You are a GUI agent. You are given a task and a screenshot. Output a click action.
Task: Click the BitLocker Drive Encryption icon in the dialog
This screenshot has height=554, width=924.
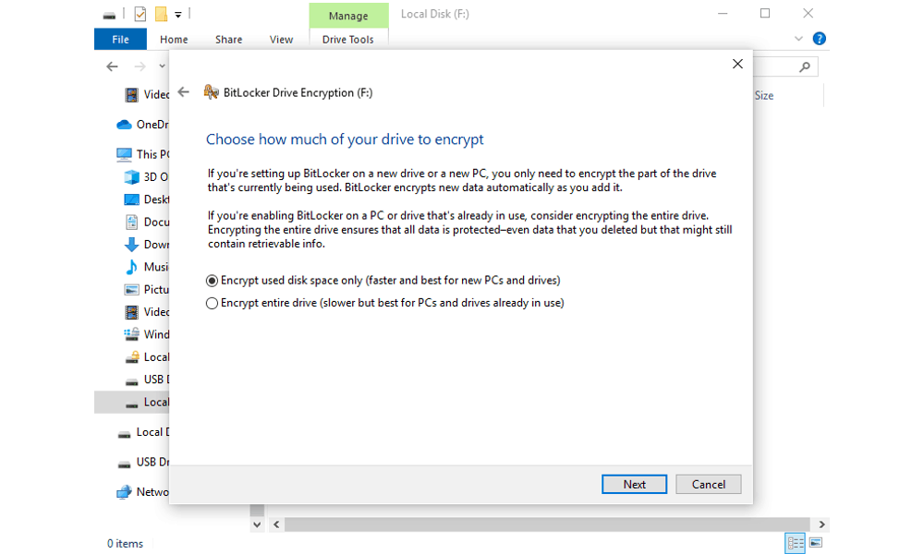[211, 91]
